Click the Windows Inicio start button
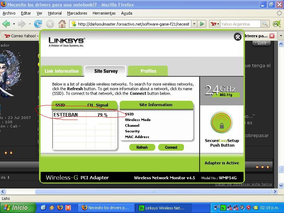The image size is (284, 213). click(x=17, y=208)
